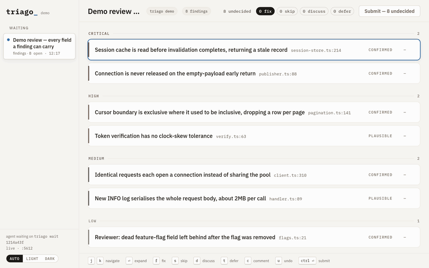Click the WAITING sidebar heading
This screenshot has width=429, height=268.
coord(19,28)
